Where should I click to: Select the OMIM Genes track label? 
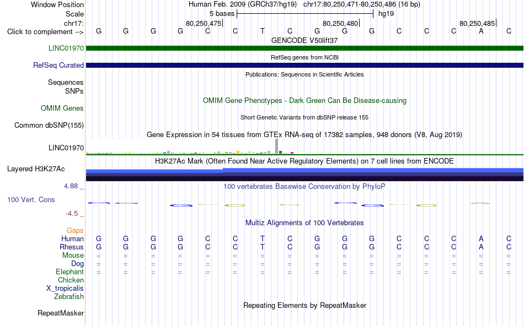point(62,108)
